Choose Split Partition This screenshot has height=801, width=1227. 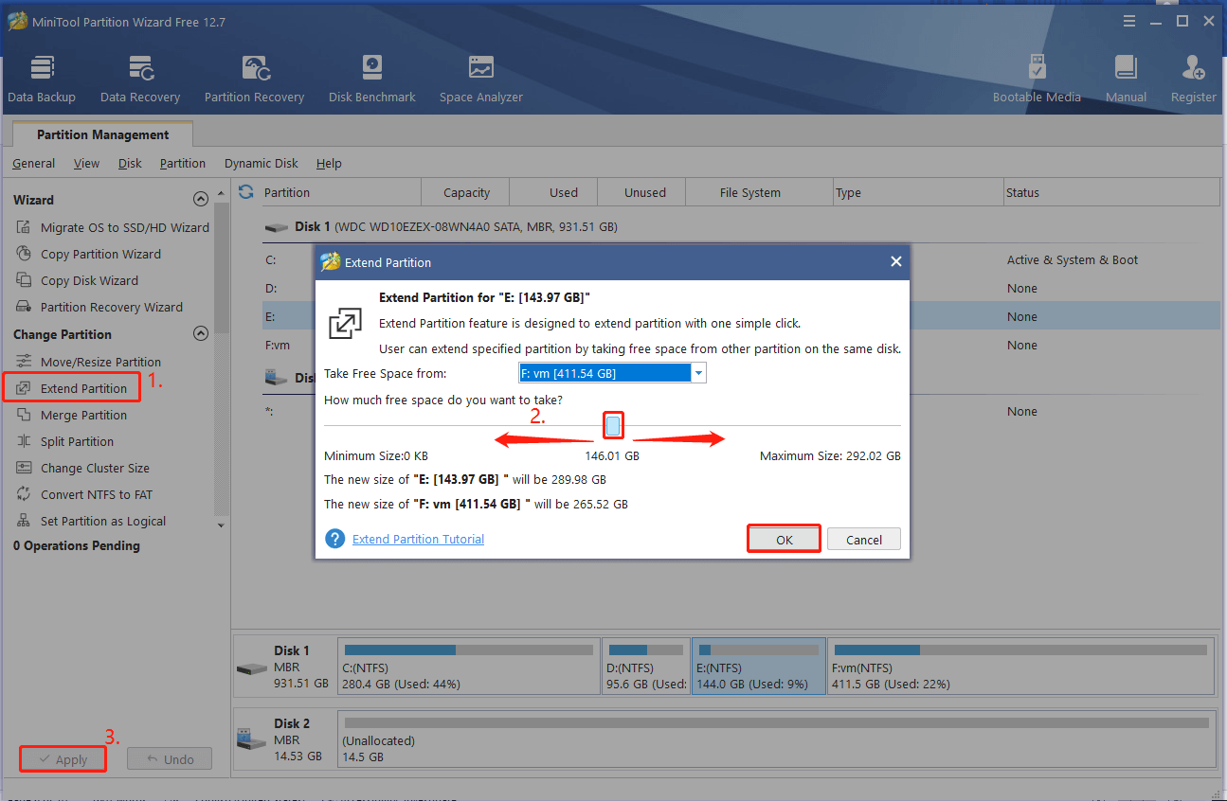click(x=65, y=441)
